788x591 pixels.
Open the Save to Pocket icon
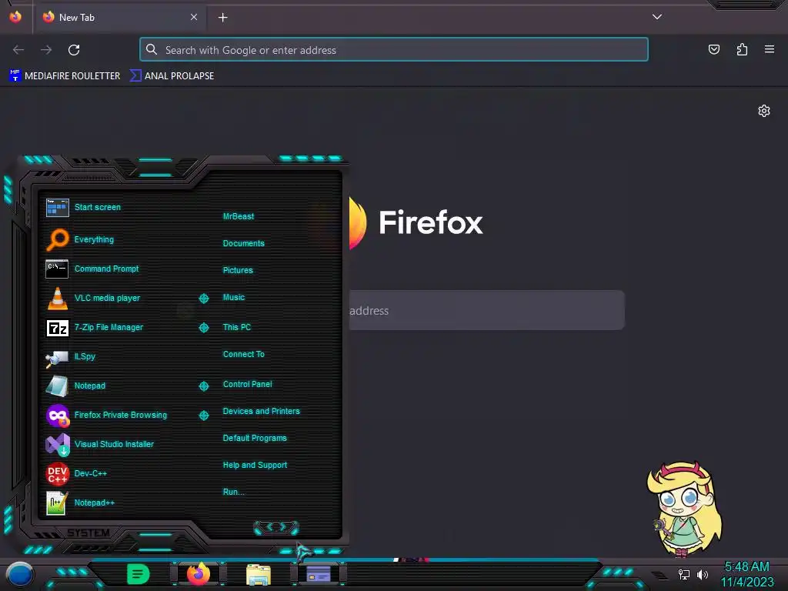click(714, 49)
